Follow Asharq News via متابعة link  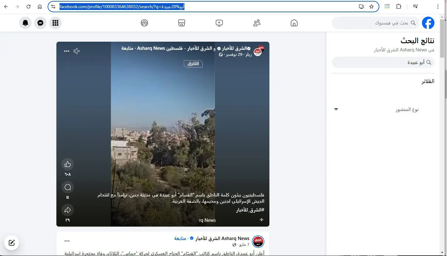pyautogui.click(x=180, y=238)
